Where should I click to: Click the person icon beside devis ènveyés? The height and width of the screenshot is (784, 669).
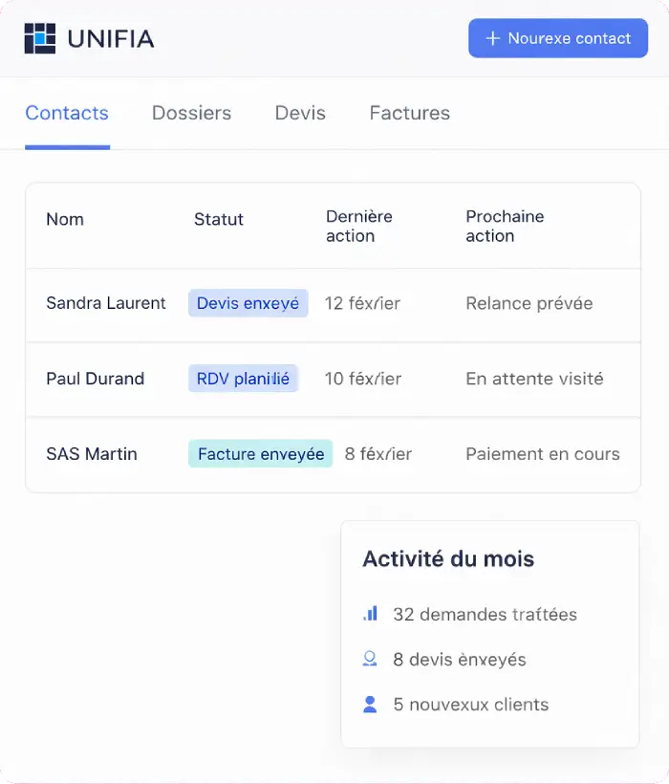click(372, 659)
